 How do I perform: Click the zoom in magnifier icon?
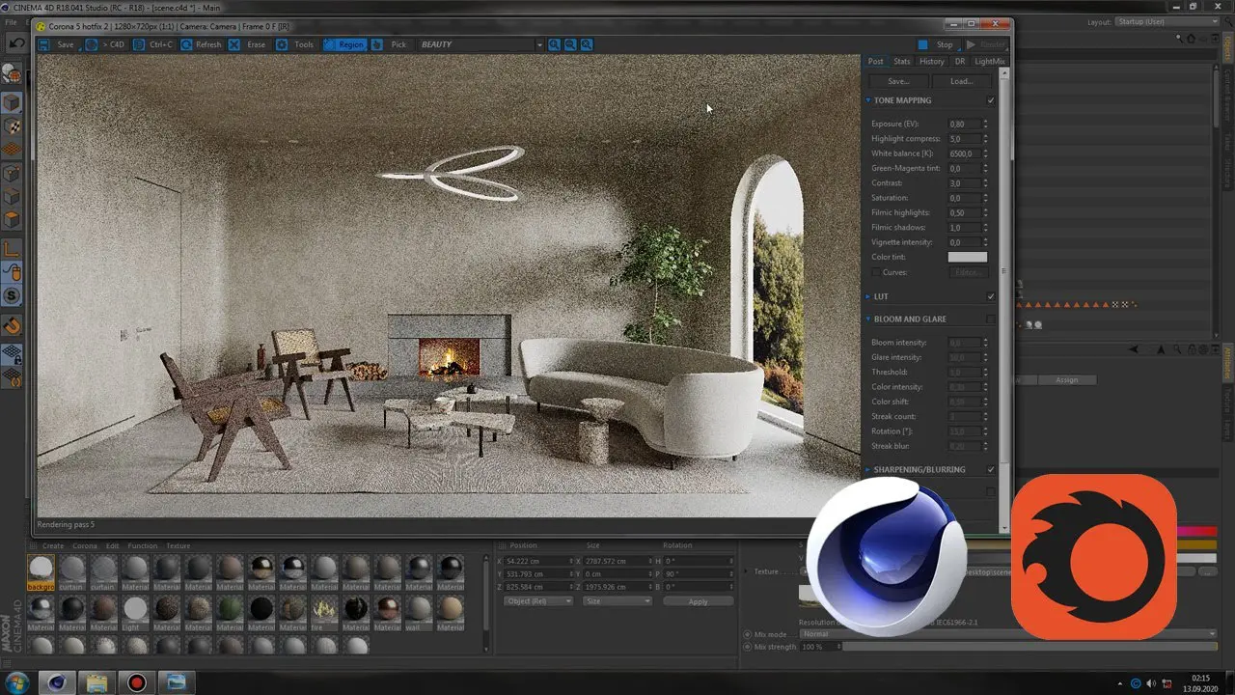pyautogui.click(x=554, y=44)
